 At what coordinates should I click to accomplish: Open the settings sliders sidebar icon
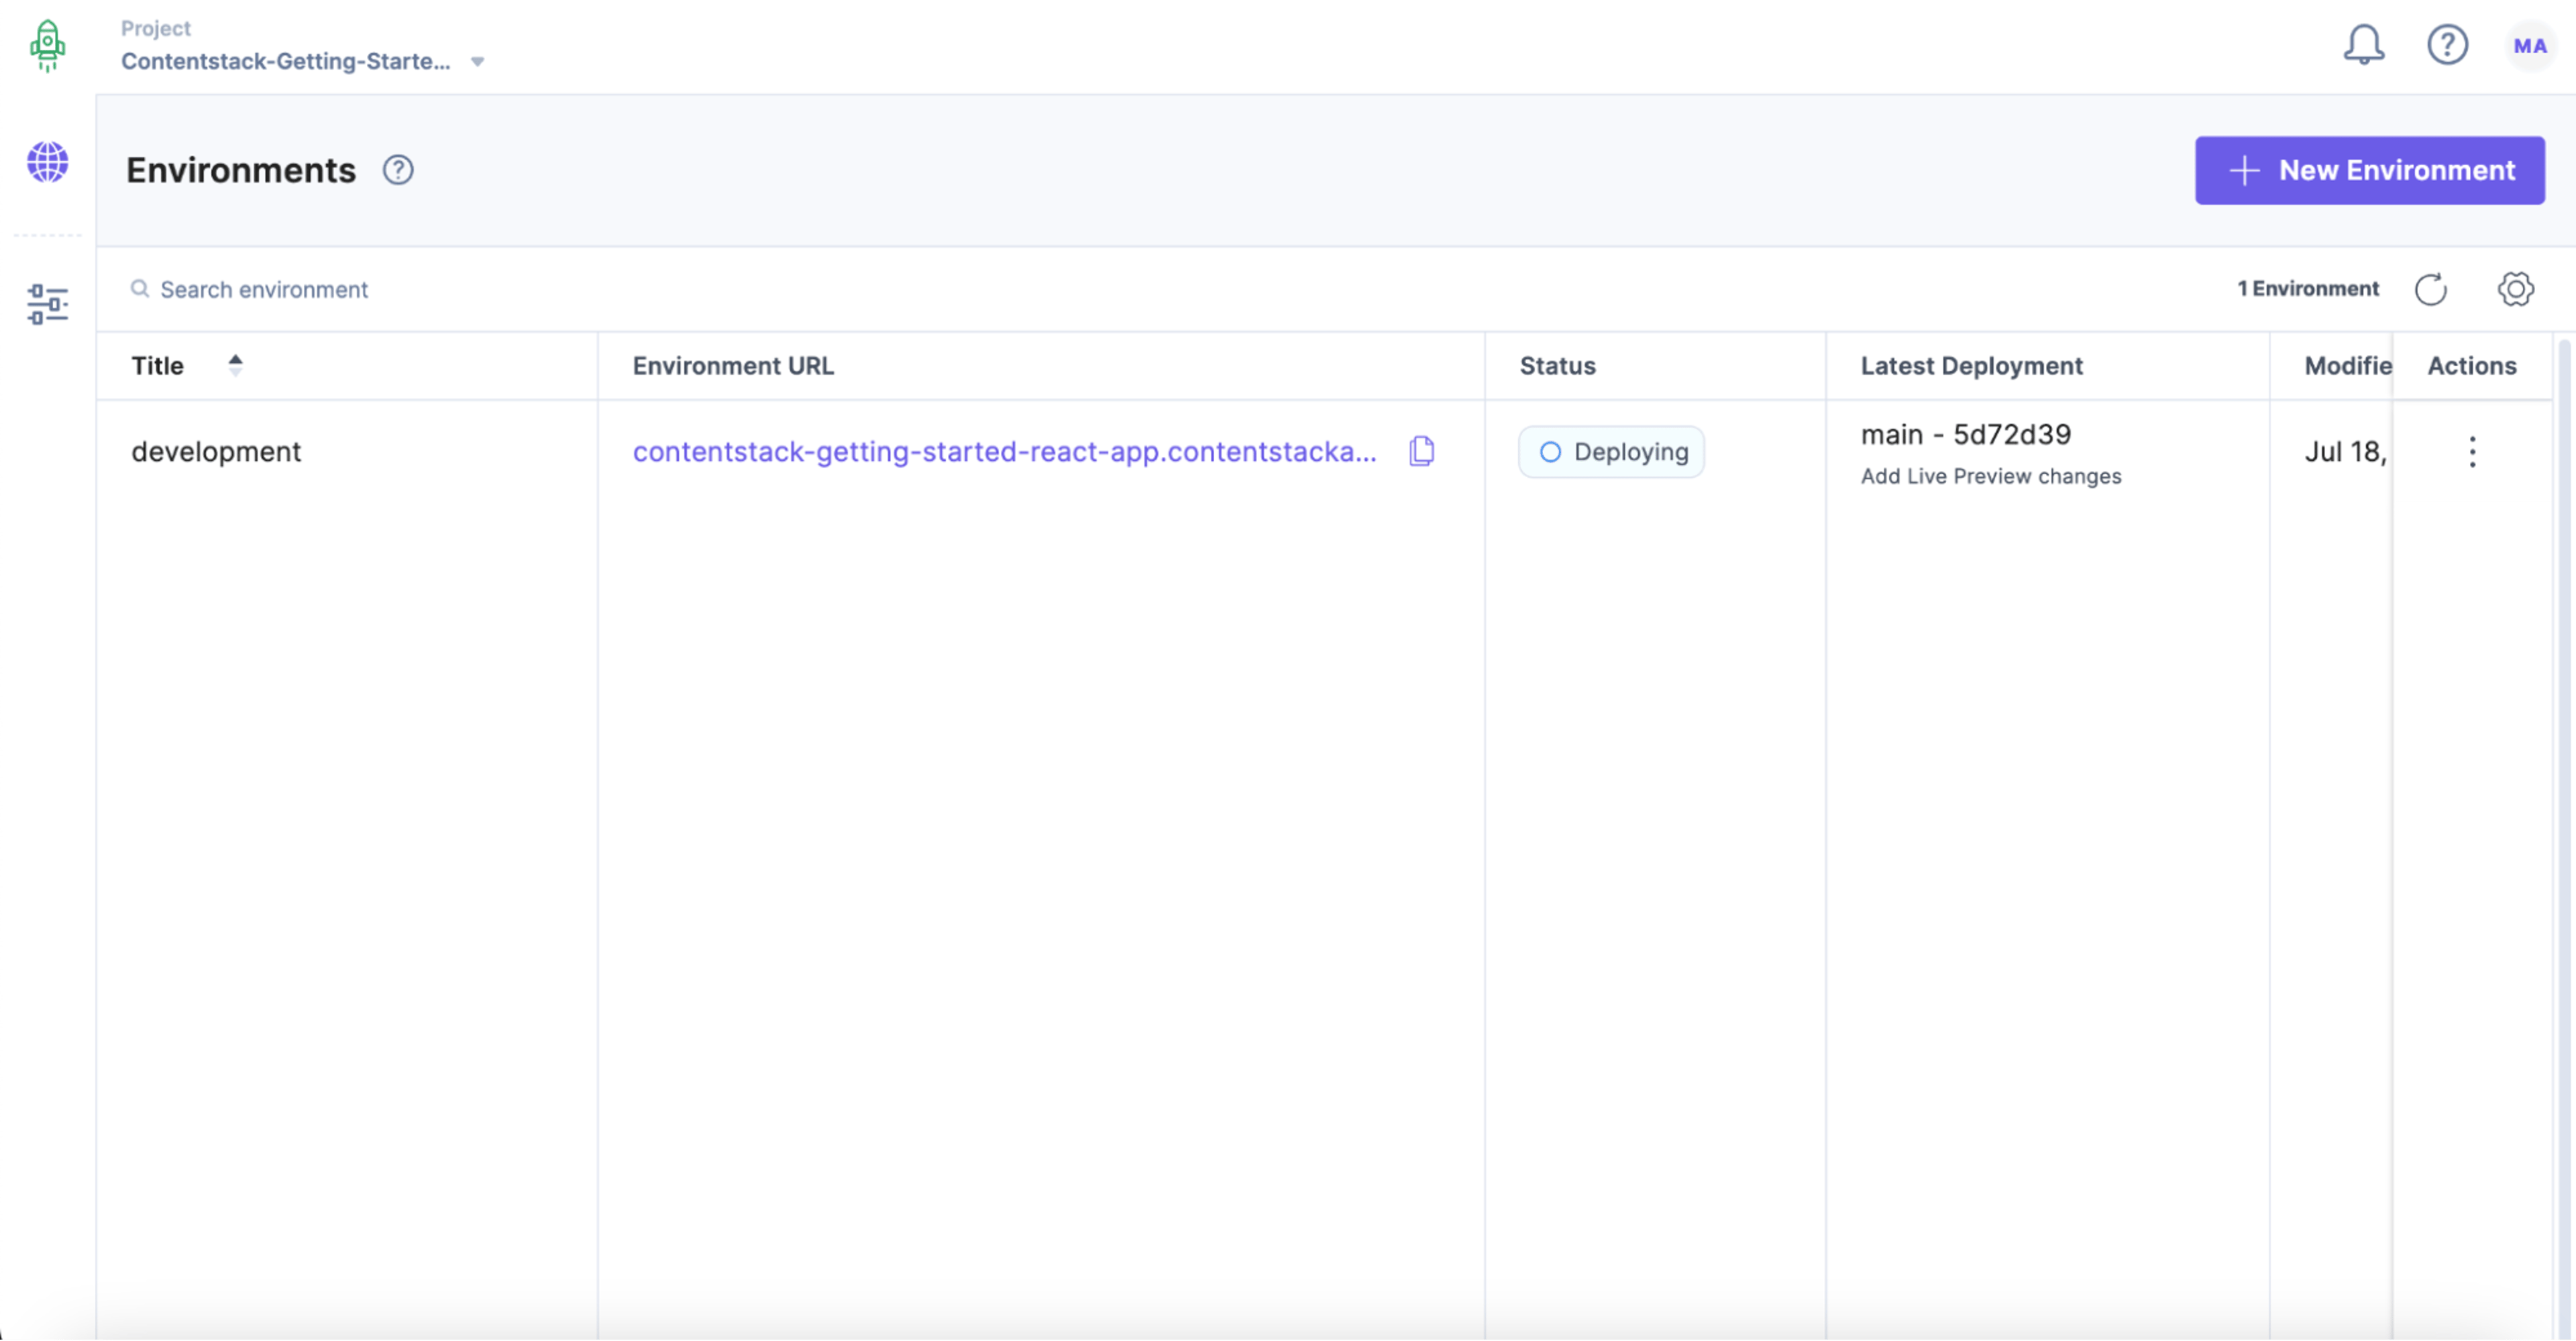47,304
